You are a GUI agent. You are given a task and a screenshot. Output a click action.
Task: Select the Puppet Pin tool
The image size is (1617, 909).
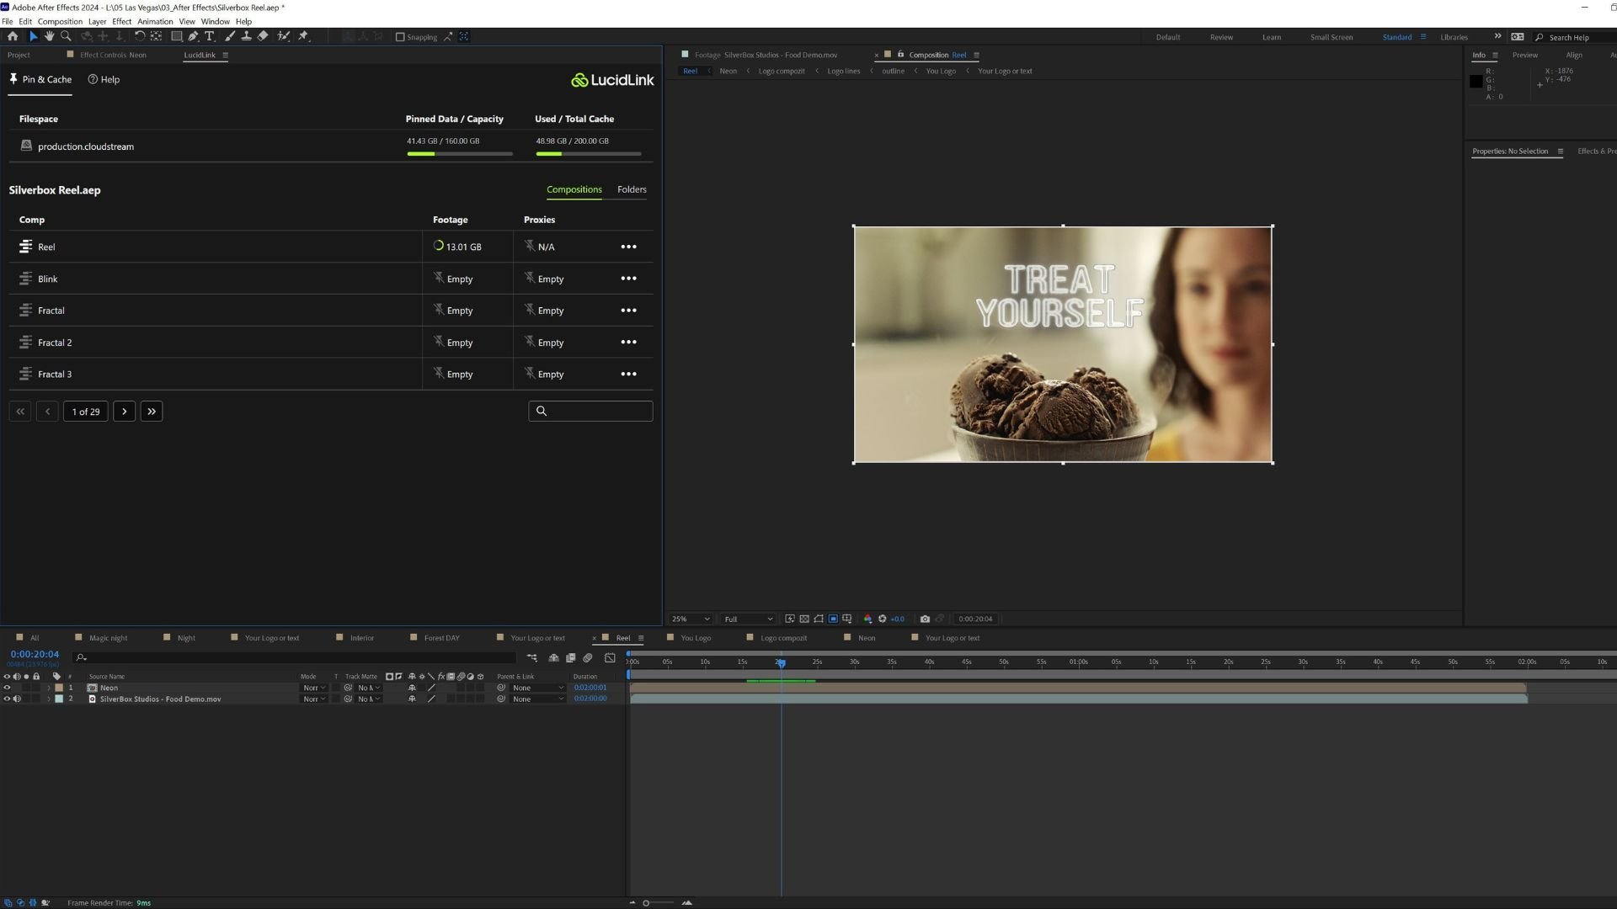tap(303, 36)
